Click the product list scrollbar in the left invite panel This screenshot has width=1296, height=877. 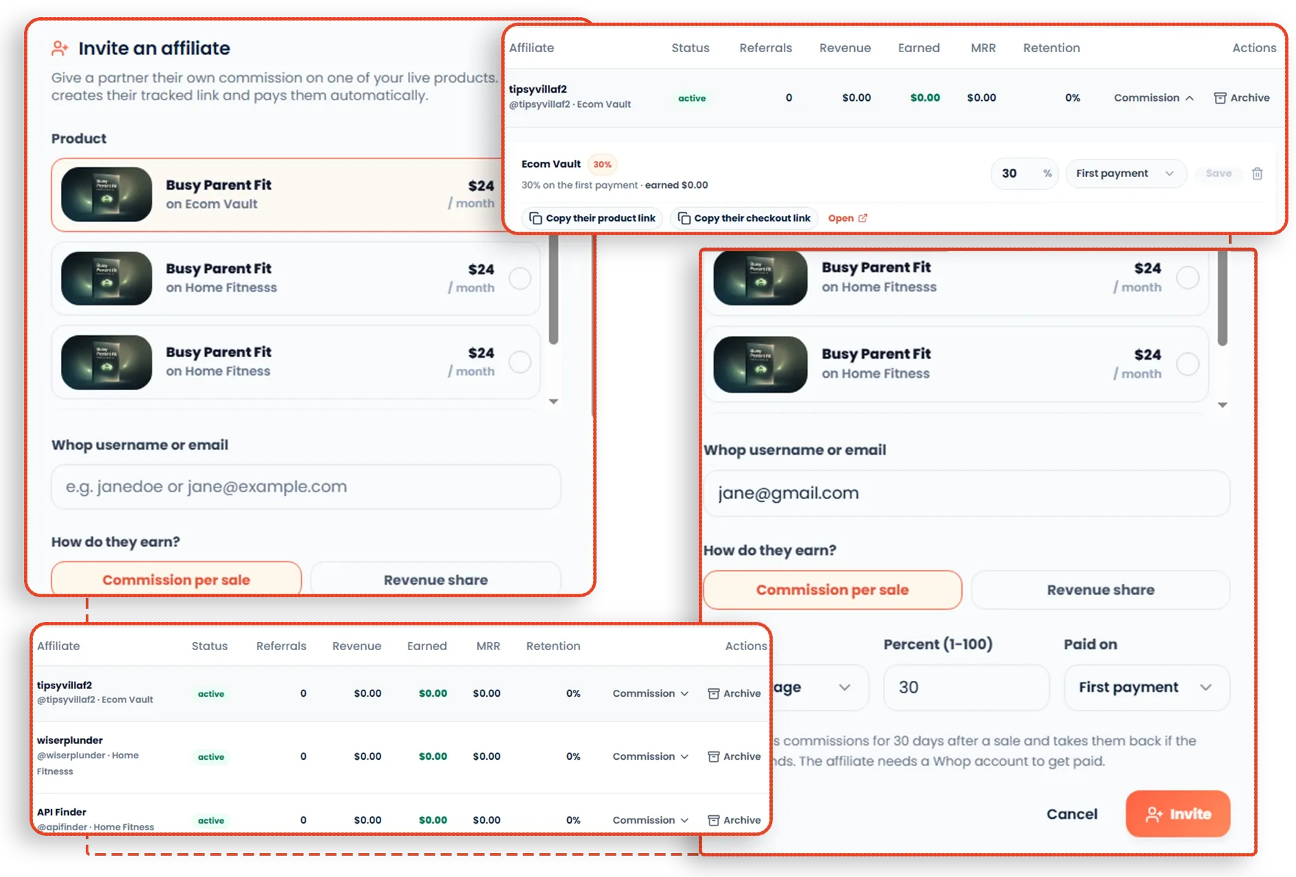[553, 289]
